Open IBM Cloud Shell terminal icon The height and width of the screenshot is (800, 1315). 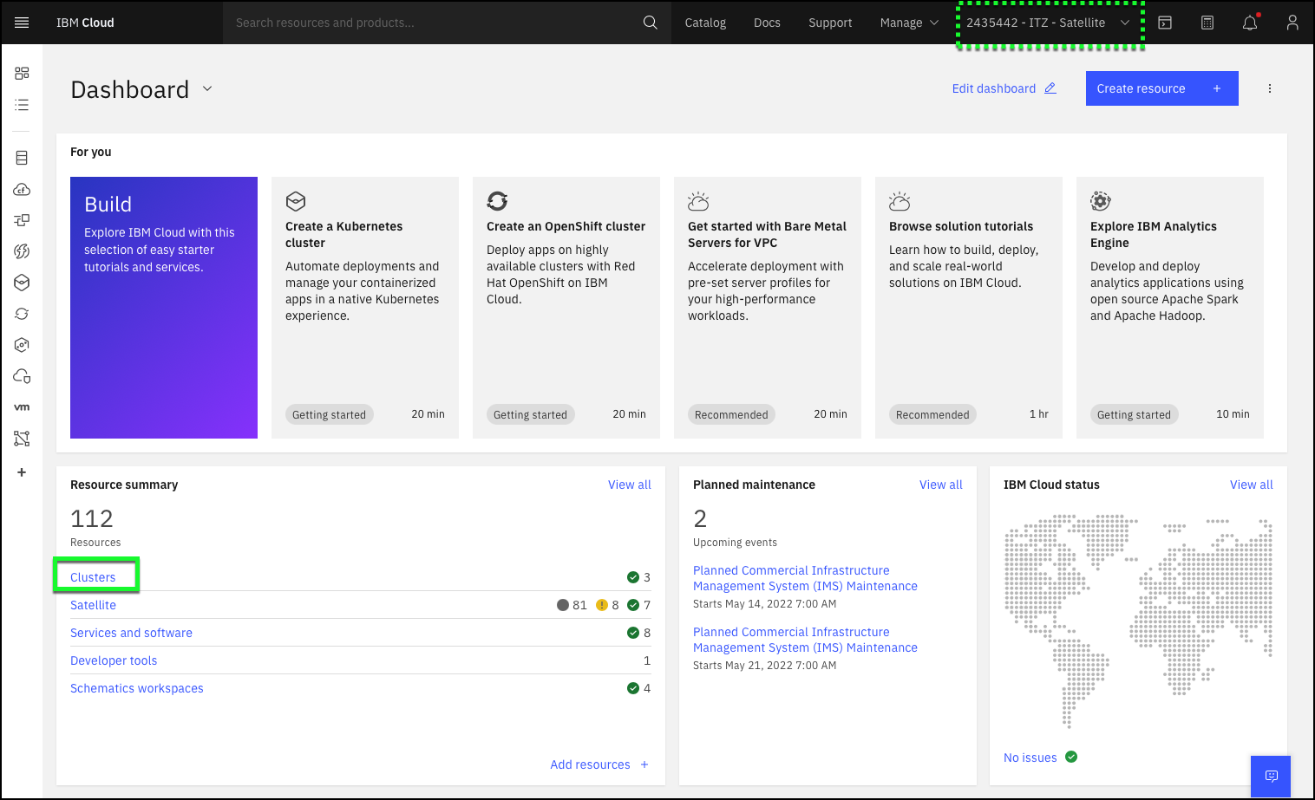(x=1165, y=23)
